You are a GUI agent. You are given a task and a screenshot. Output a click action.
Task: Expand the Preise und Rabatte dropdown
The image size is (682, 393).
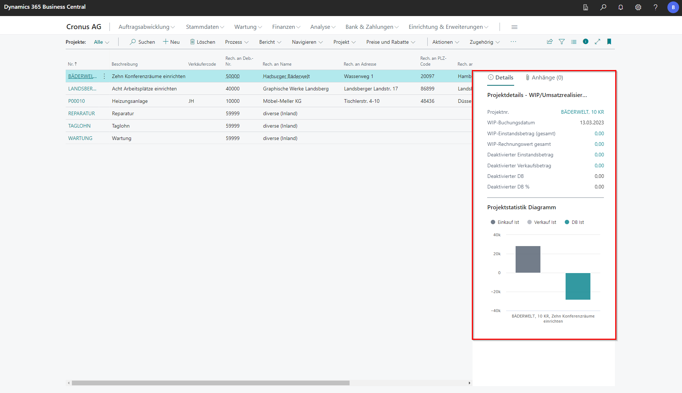[390, 42]
